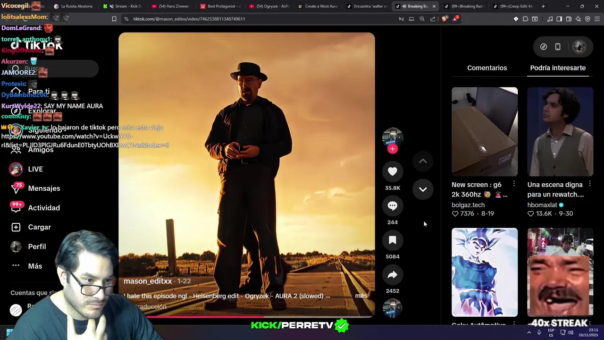Image resolution: width=604 pixels, height=340 pixels.
Task: Open Una escena digna video thumbnail
Action: (x=560, y=131)
